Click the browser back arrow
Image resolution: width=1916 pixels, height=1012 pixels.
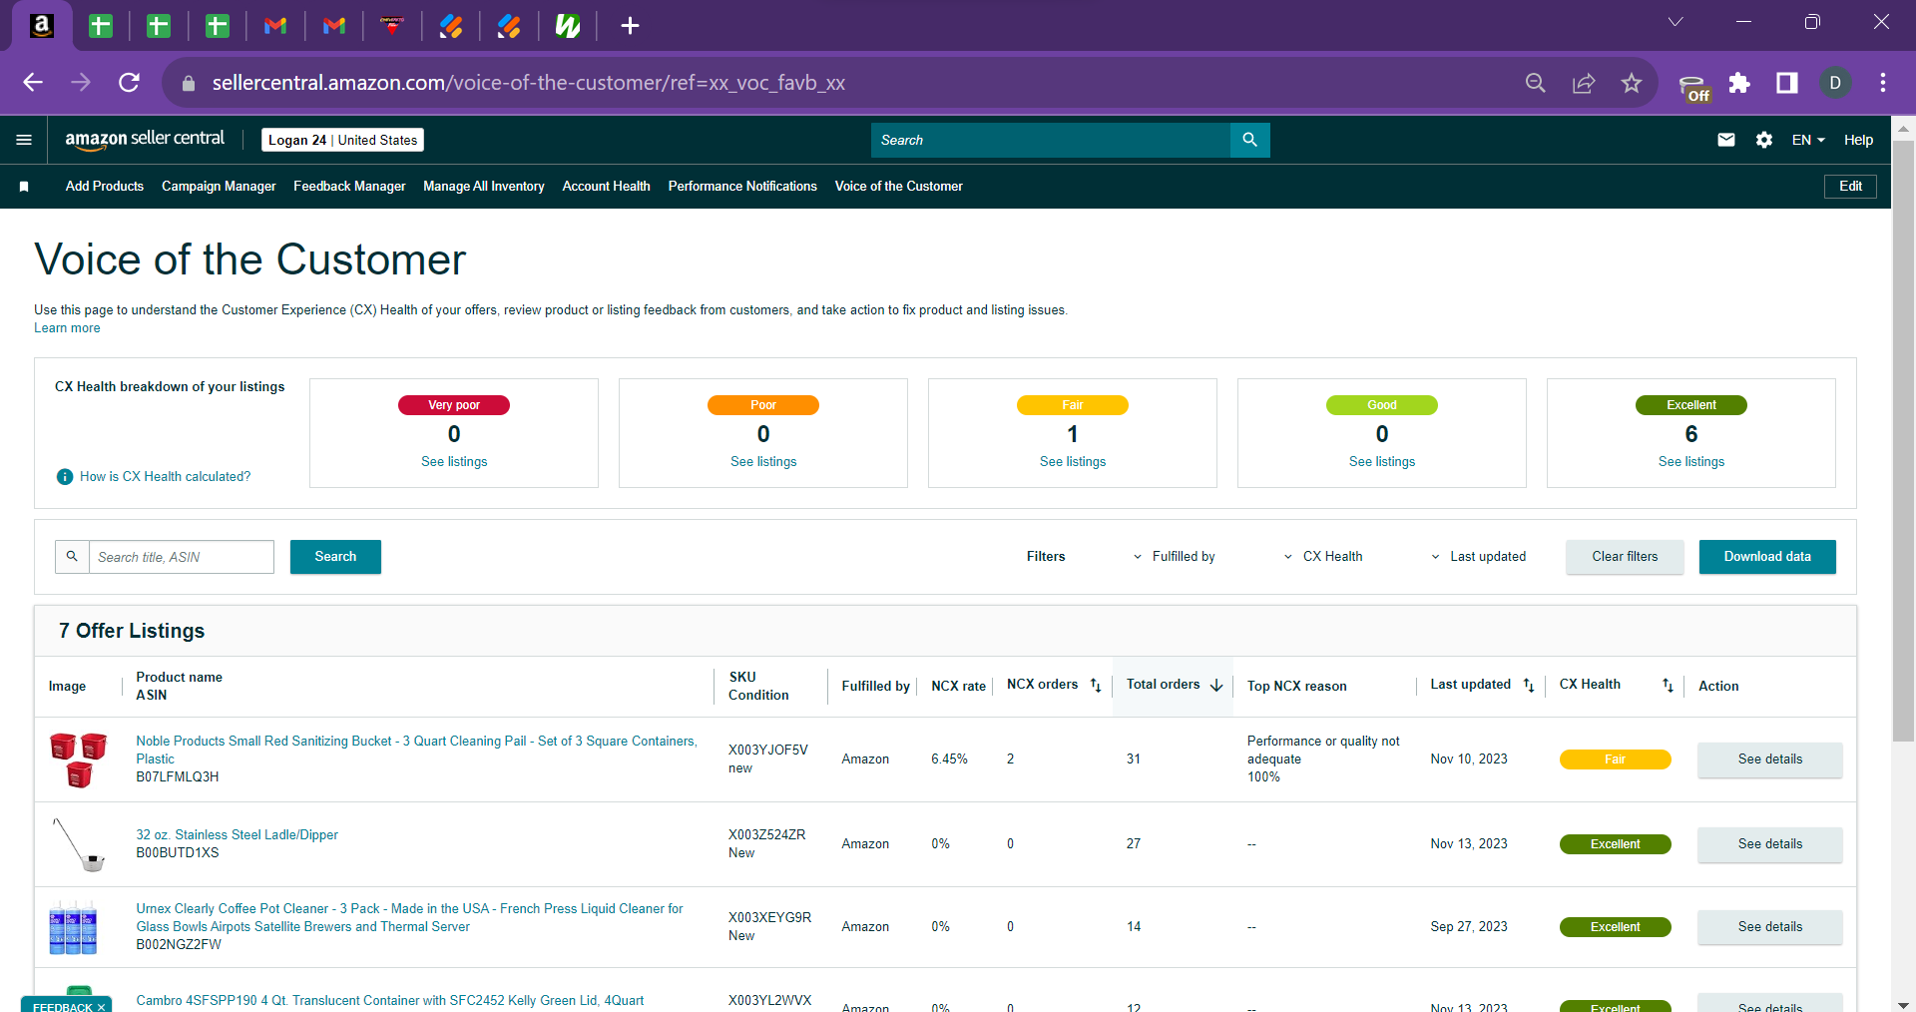point(33,83)
